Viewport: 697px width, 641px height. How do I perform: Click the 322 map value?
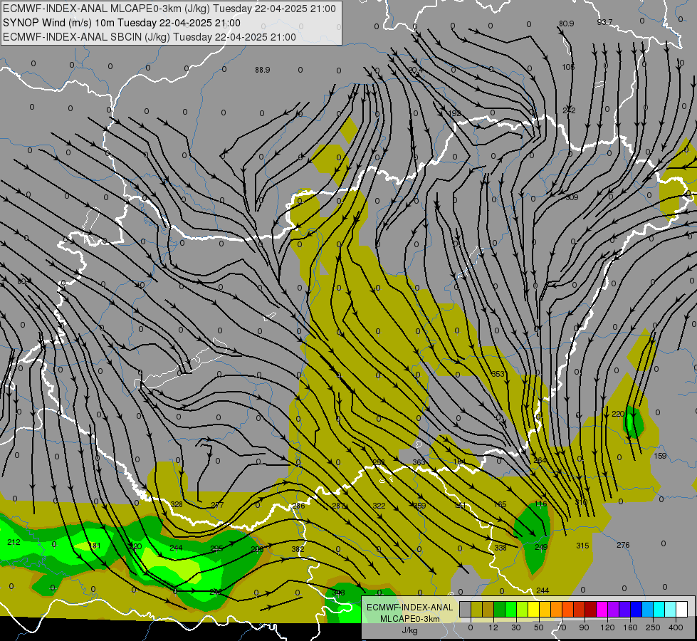(379, 506)
